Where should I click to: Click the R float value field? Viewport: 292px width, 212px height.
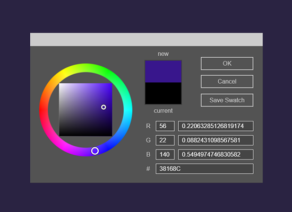point(216,126)
